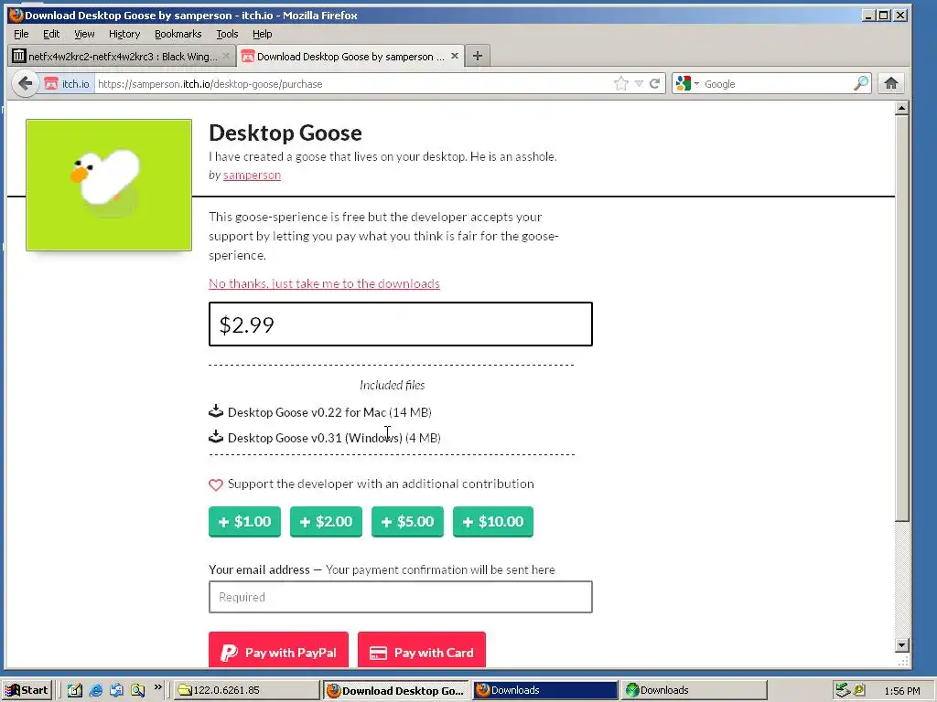Click the heart icon beside Support the developer
This screenshot has width=937, height=702.
(x=216, y=484)
